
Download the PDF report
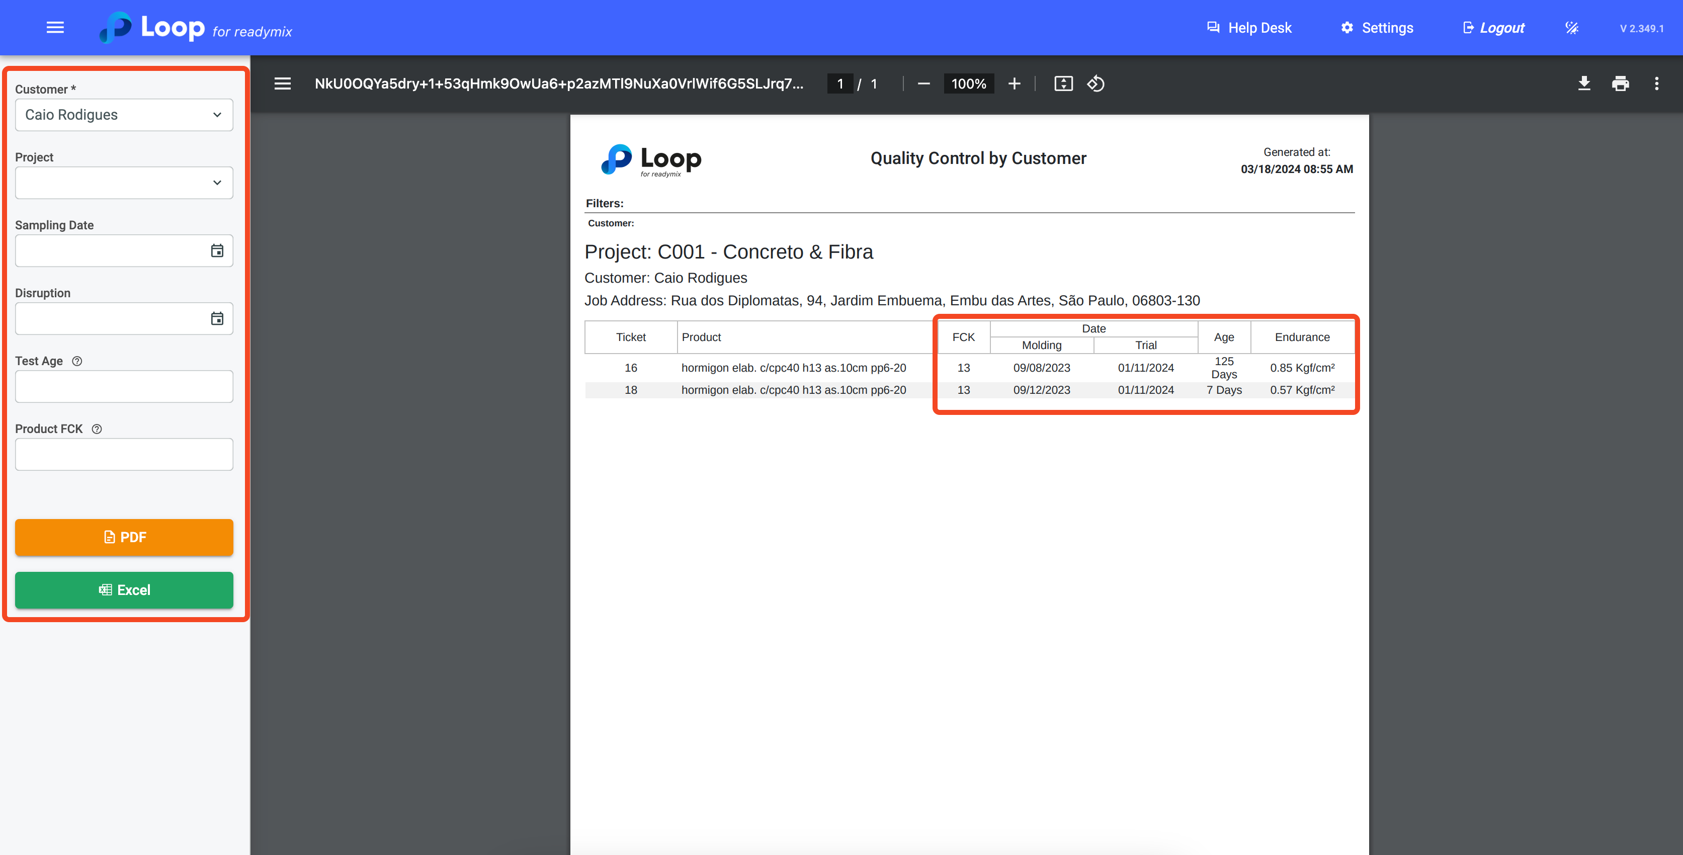pyautogui.click(x=1584, y=83)
